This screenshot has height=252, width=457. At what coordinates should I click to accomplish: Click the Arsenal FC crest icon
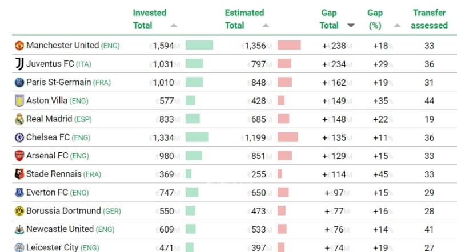tap(19, 156)
